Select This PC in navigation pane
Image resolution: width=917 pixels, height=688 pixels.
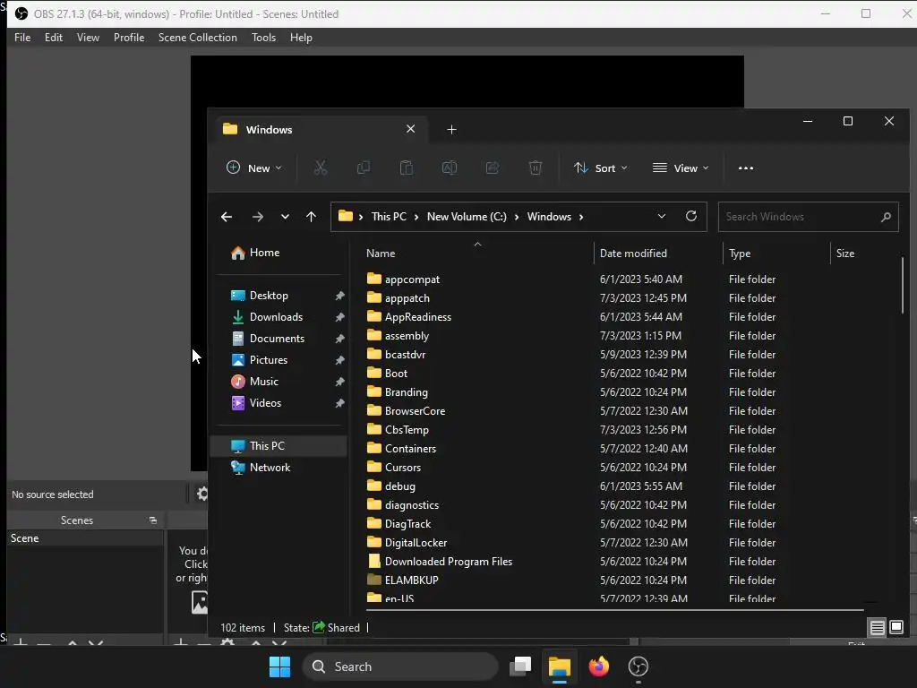tap(279, 446)
